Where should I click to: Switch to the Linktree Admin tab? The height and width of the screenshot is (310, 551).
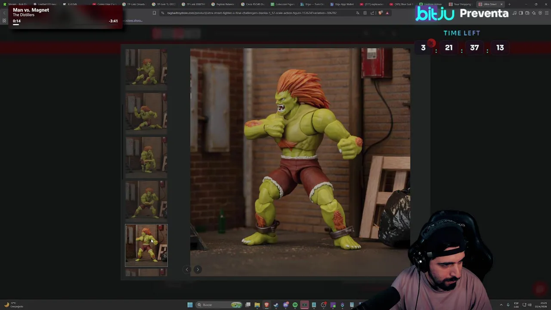click(x=430, y=4)
